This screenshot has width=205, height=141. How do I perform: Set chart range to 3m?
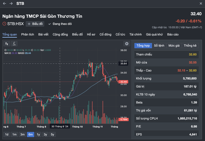coord(22,135)
